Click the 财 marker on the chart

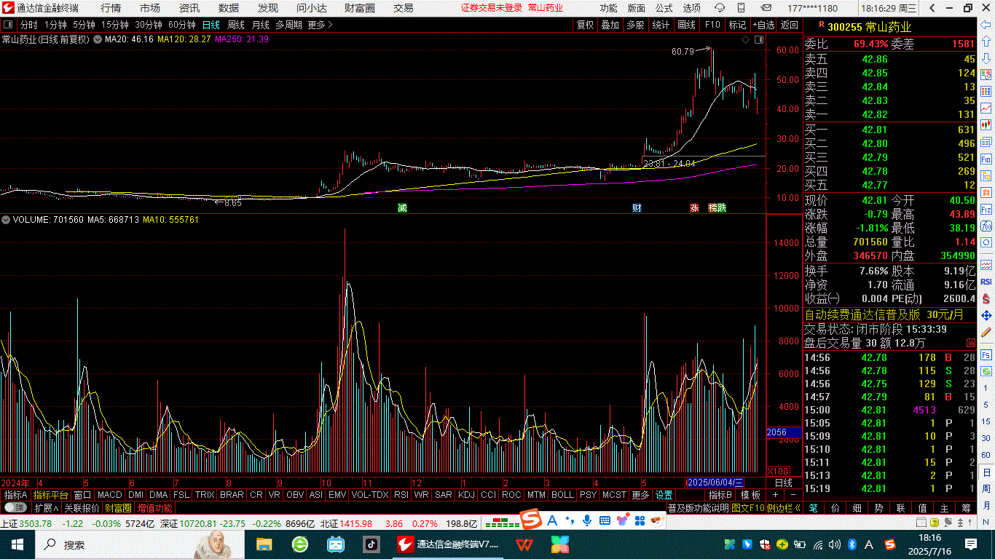point(637,208)
